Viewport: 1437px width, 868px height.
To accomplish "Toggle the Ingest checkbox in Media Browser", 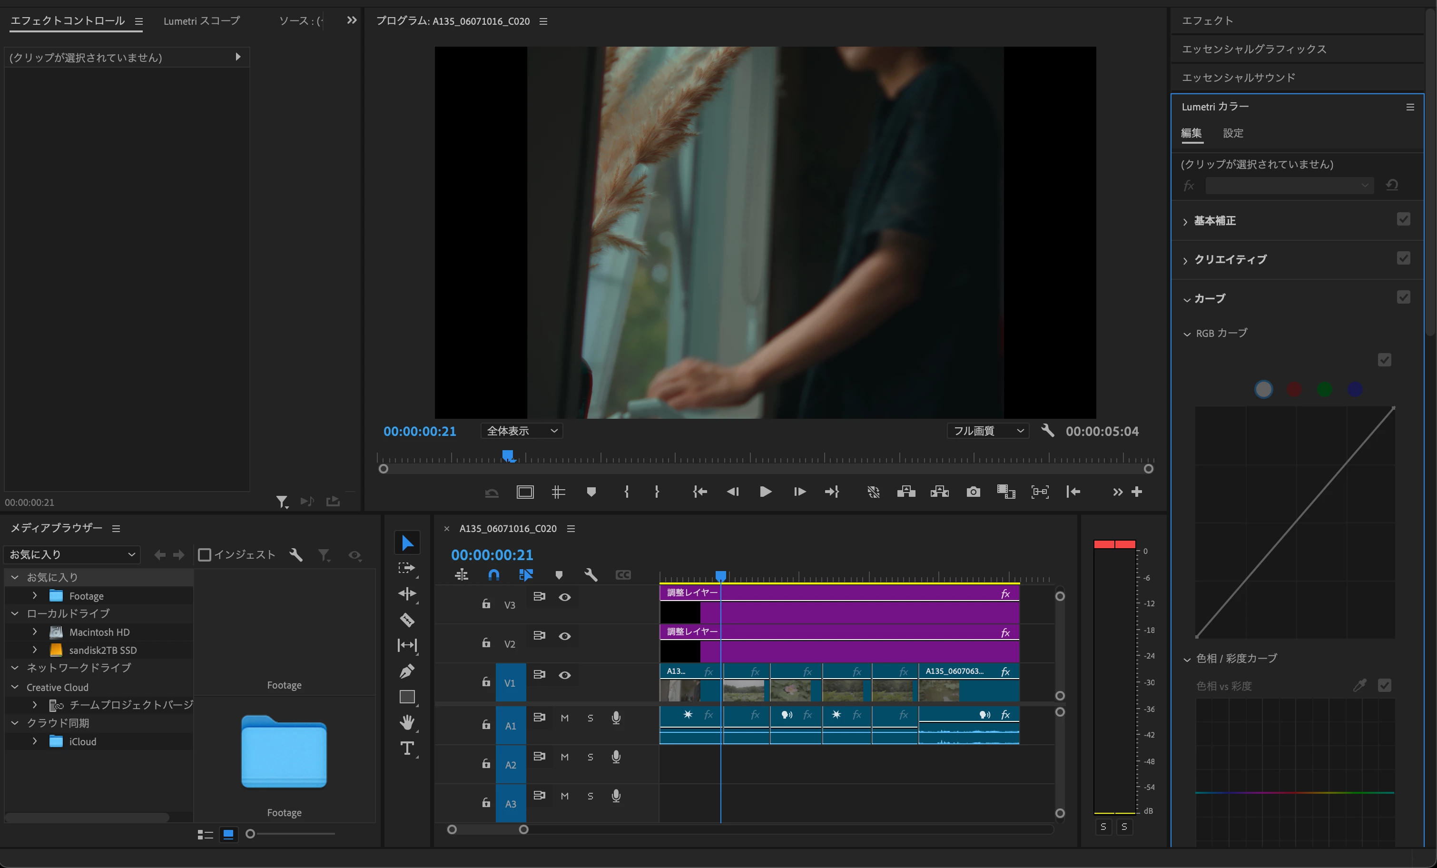I will click(x=205, y=554).
